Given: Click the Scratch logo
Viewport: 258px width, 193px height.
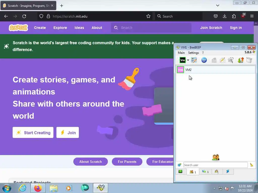Looking at the screenshot, I should pyautogui.click(x=18, y=28).
